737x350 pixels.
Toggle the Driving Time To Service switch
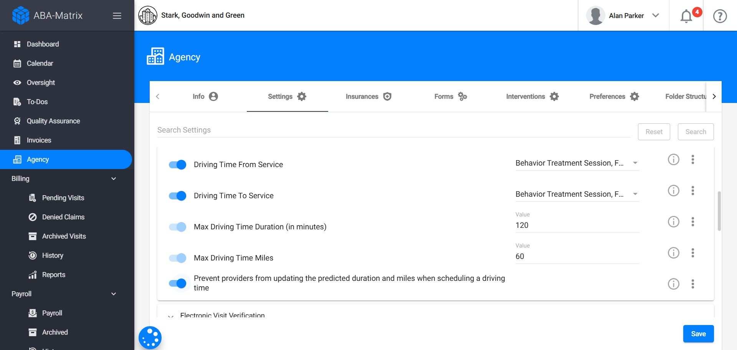(178, 196)
